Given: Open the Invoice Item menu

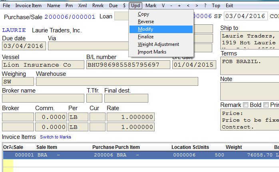Looking at the screenshot, I should tap(28, 6).
